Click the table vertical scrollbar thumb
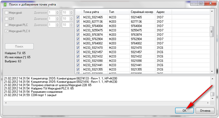Viewport: 219px width, 118px height. [x=212, y=31]
